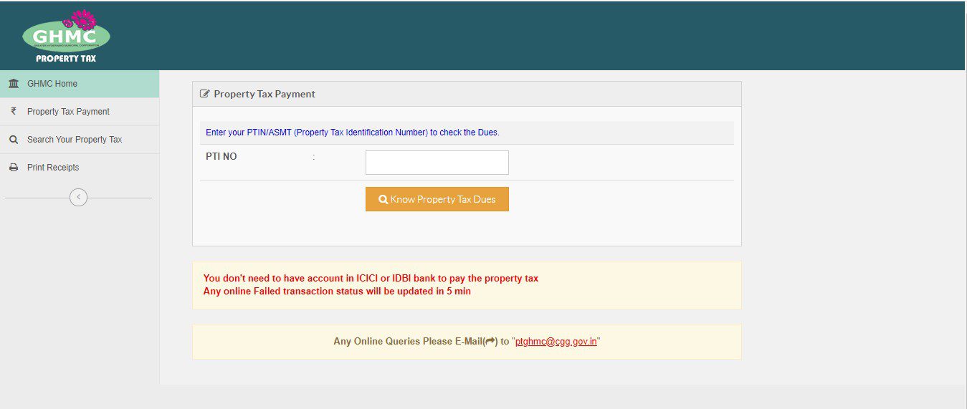Image resolution: width=967 pixels, height=409 pixels.
Task: Click the GHMC Property Tax logo
Action: pyautogui.click(x=66, y=37)
